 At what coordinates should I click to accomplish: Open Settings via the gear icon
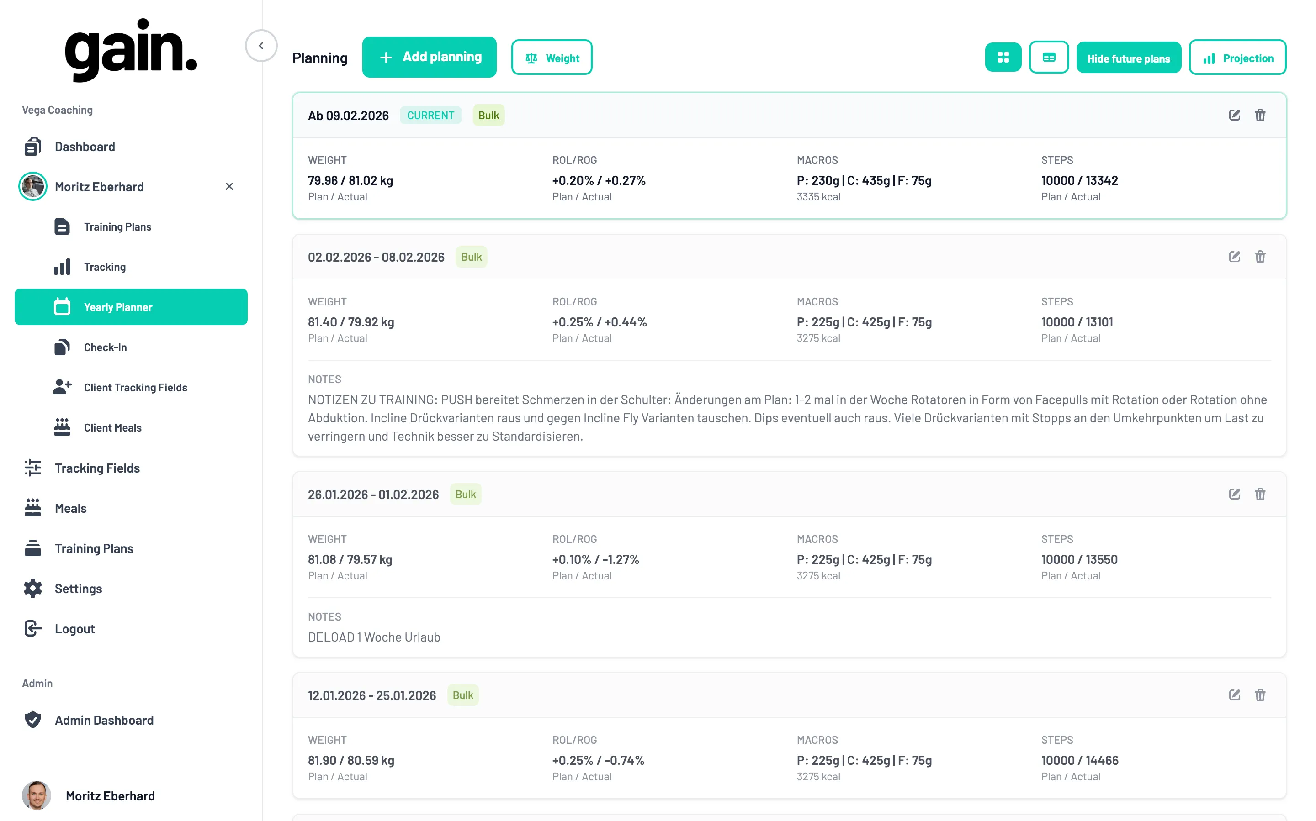click(x=32, y=589)
